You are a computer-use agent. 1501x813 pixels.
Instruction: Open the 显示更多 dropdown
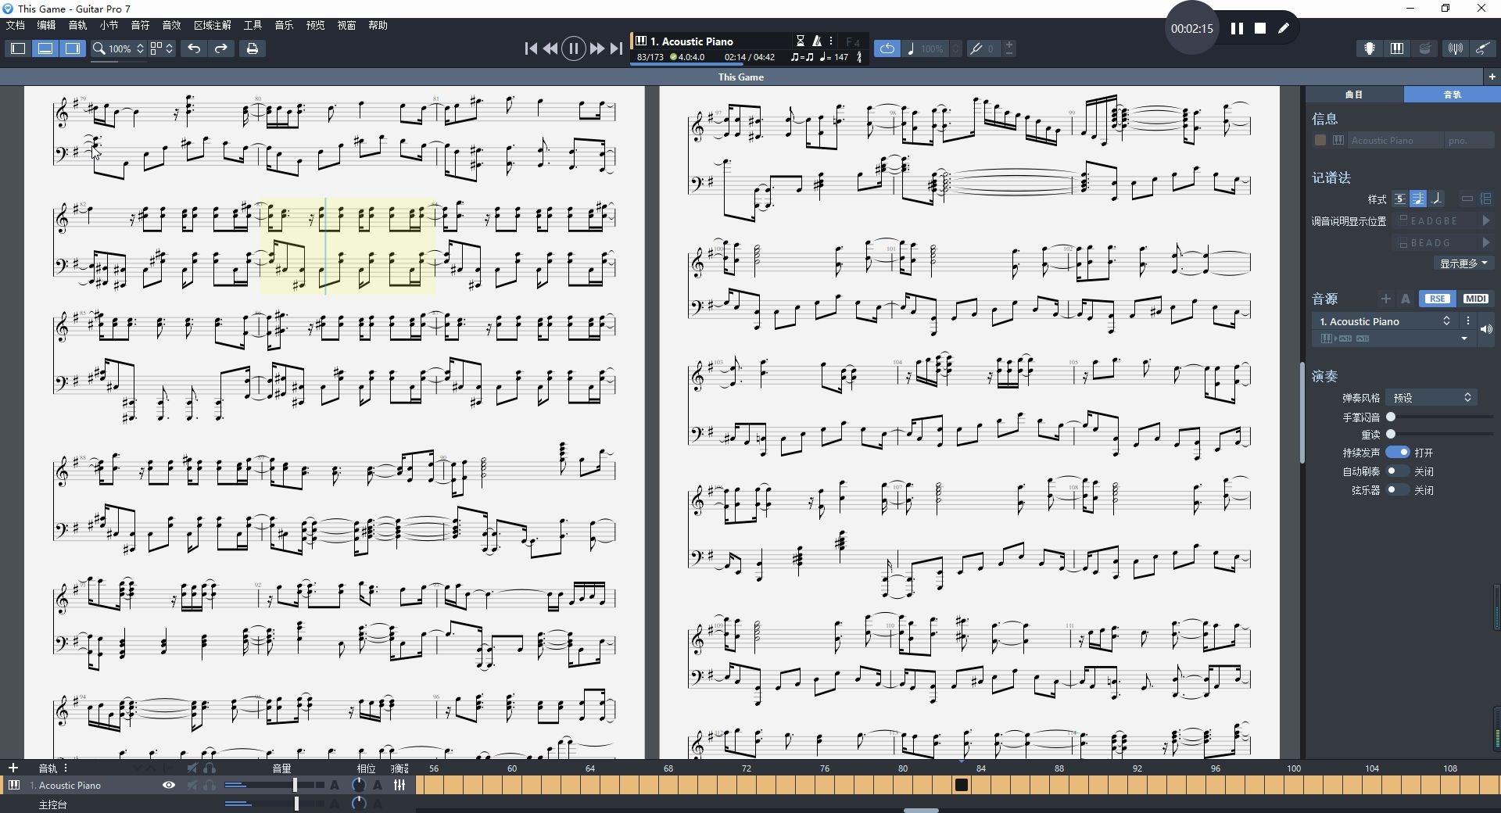[x=1463, y=263]
